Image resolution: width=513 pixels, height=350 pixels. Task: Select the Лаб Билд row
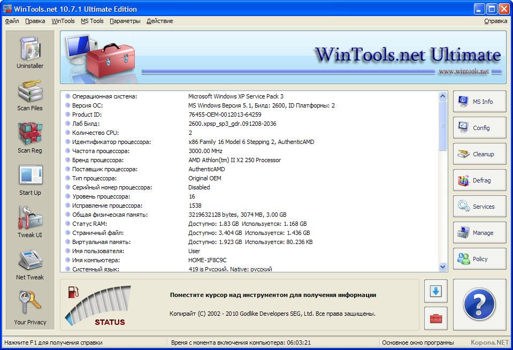point(249,124)
